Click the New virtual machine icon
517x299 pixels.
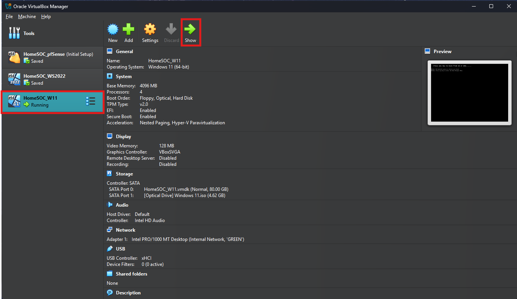(113, 30)
